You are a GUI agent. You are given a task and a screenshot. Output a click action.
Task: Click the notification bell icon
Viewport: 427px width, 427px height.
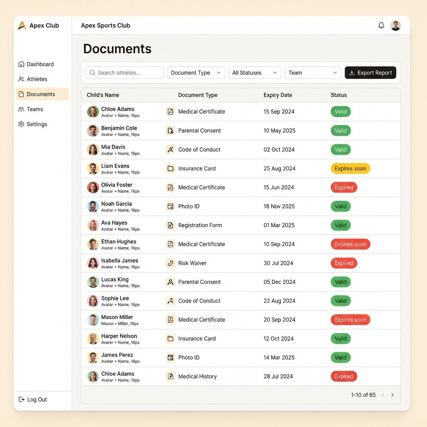tap(381, 25)
